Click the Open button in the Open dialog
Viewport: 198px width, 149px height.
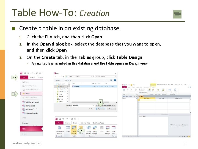click(100, 109)
